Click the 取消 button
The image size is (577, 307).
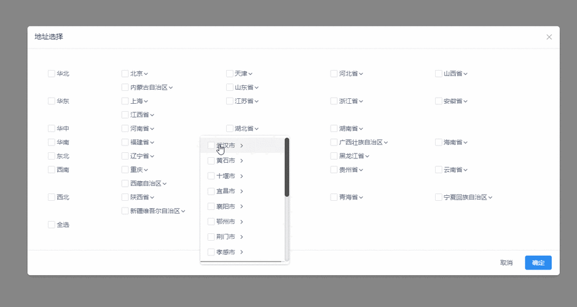tap(506, 263)
